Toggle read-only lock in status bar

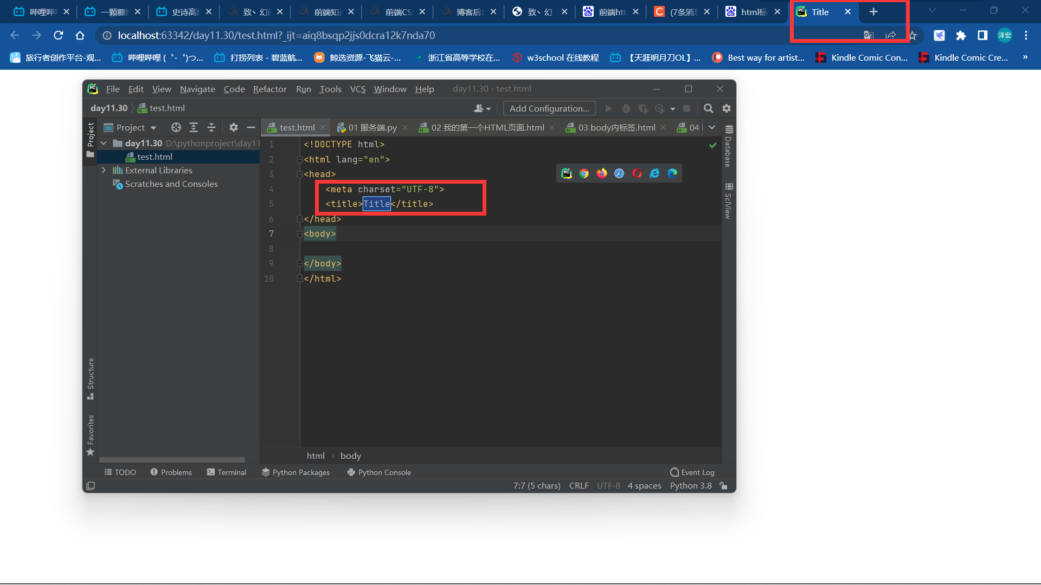coord(723,486)
